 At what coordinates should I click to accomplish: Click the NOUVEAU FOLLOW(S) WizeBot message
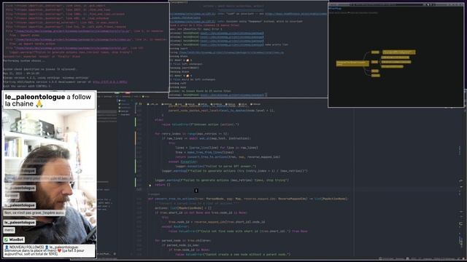point(49,250)
